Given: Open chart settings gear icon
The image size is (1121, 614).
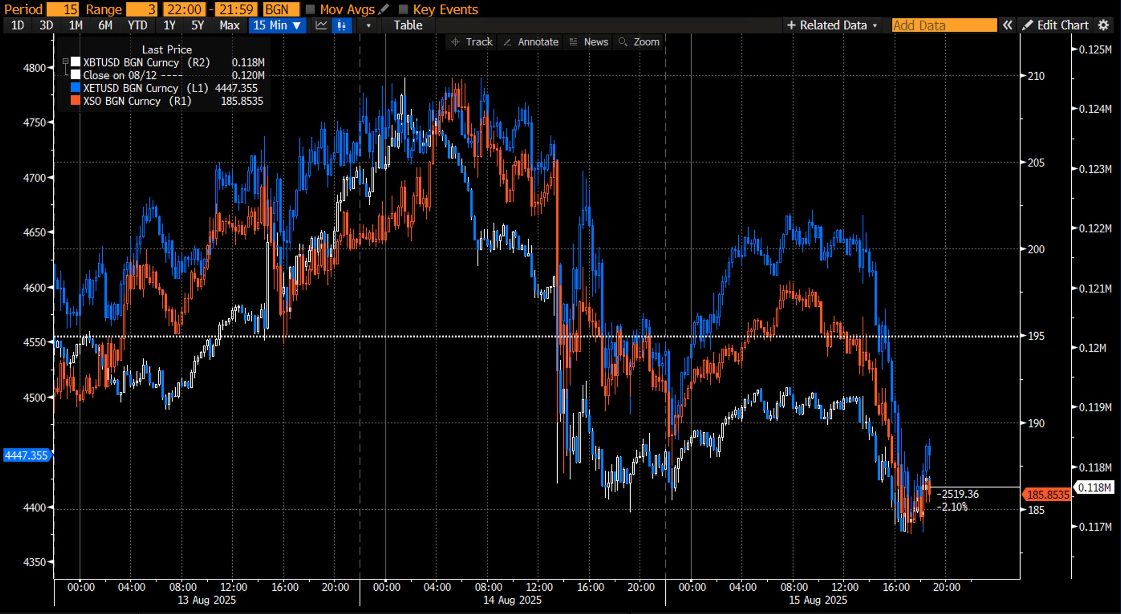Looking at the screenshot, I should pos(1103,25).
